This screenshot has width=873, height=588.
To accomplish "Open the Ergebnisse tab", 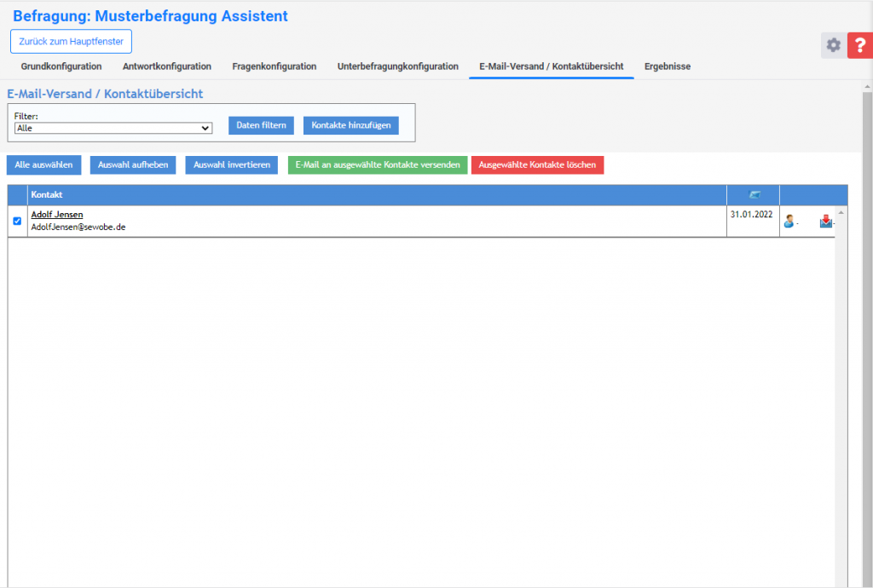I will 668,66.
